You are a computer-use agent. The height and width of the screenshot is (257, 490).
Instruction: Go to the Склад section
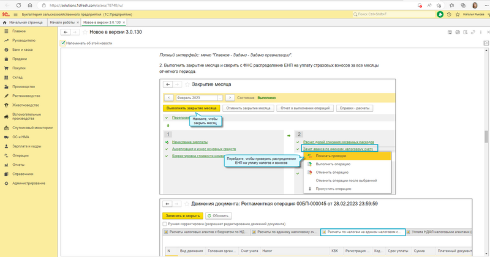[x=18, y=78]
